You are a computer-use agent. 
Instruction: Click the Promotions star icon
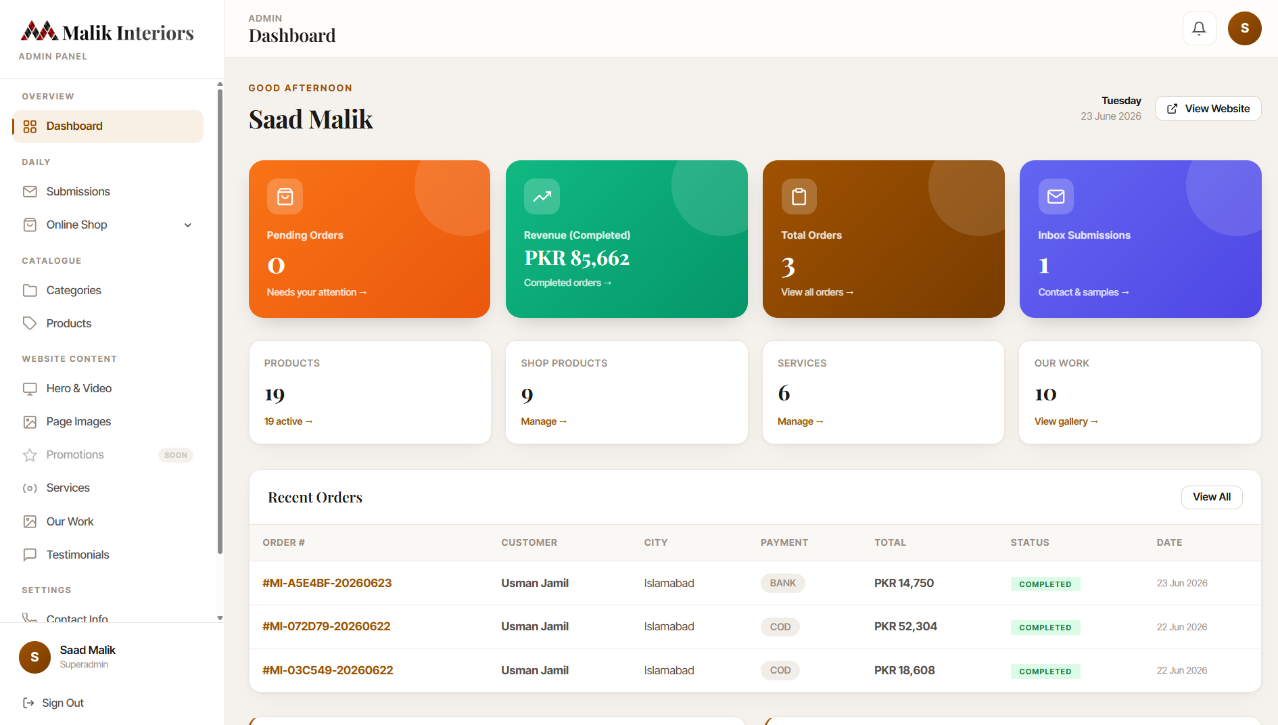30,455
